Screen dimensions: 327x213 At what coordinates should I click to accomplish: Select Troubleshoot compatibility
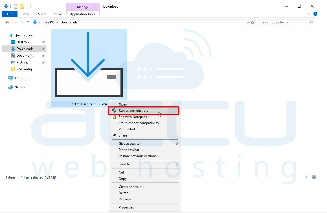pyautogui.click(x=145, y=123)
